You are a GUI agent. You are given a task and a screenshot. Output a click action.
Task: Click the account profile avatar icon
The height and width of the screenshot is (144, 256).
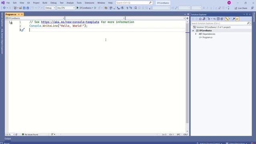[229, 3]
